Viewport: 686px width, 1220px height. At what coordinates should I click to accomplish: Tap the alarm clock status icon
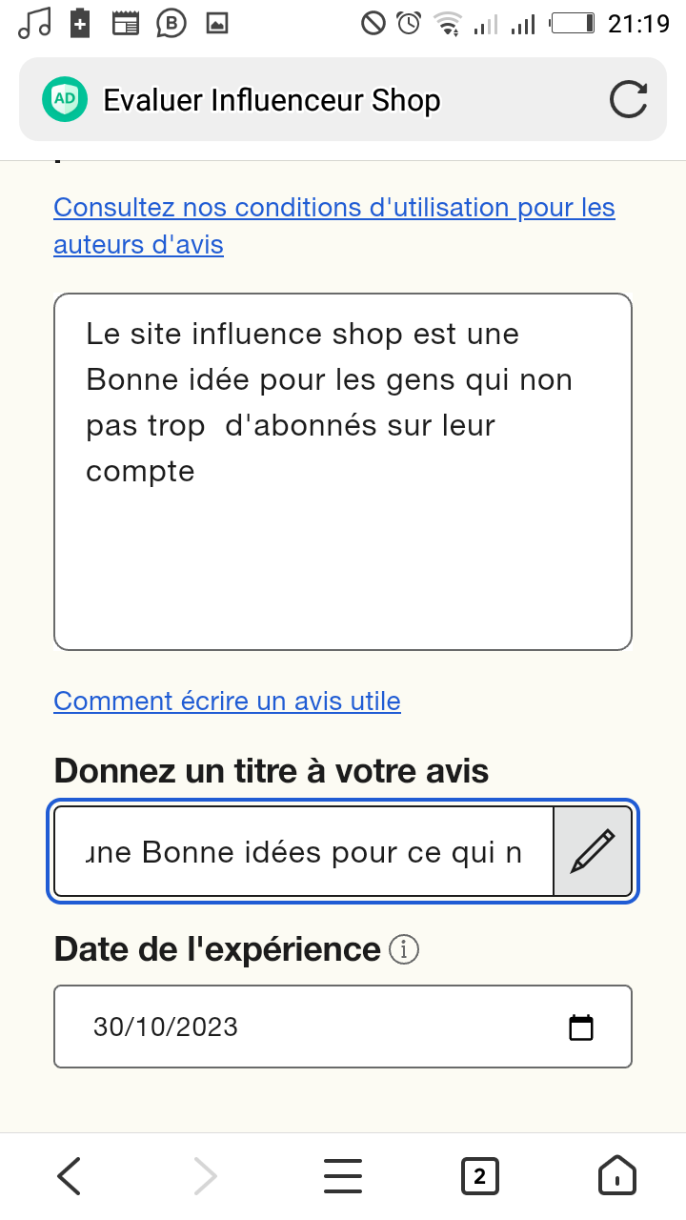pos(409,23)
